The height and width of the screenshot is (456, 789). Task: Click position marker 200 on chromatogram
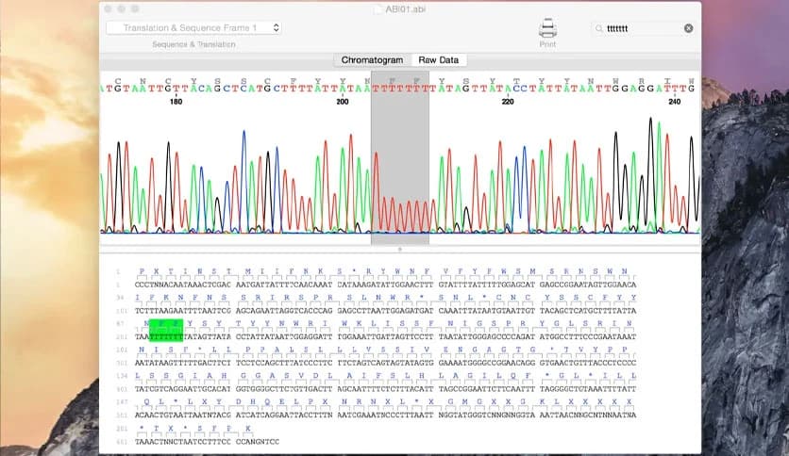click(x=342, y=101)
